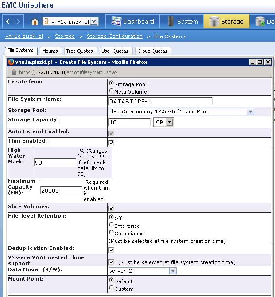Click the High Water Mark input field

[x=55, y=162]
